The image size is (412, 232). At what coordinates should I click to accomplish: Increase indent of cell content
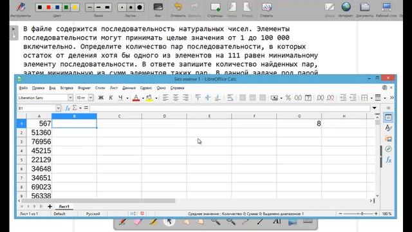click(342, 98)
